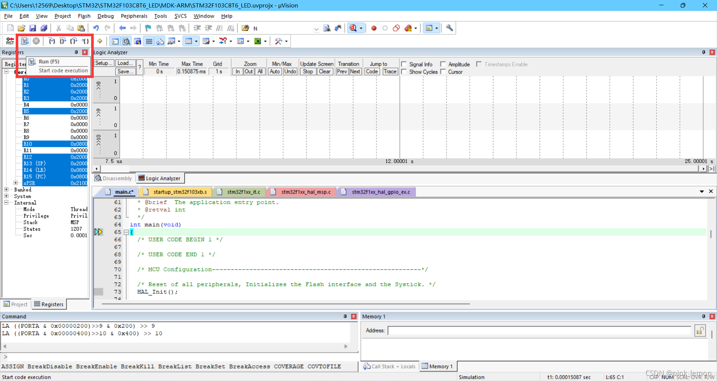Click the Run (F5) debug icon
Screen dimensions: 717x381
25,41
